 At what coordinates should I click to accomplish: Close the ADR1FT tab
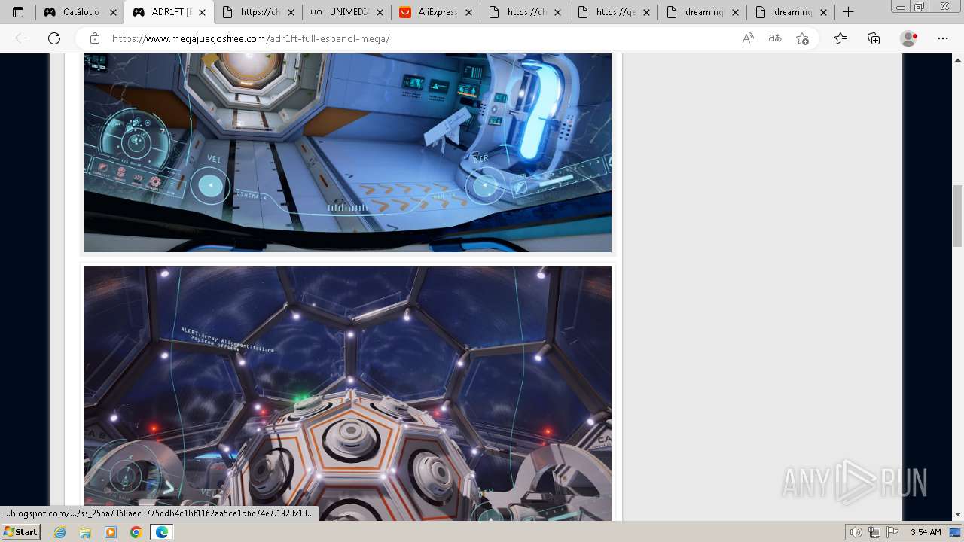tap(202, 12)
